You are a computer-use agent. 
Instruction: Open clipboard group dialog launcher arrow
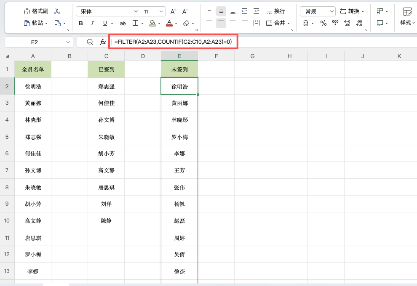click(68, 30)
